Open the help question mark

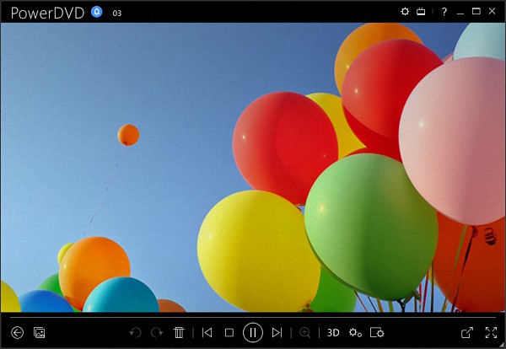pos(444,12)
